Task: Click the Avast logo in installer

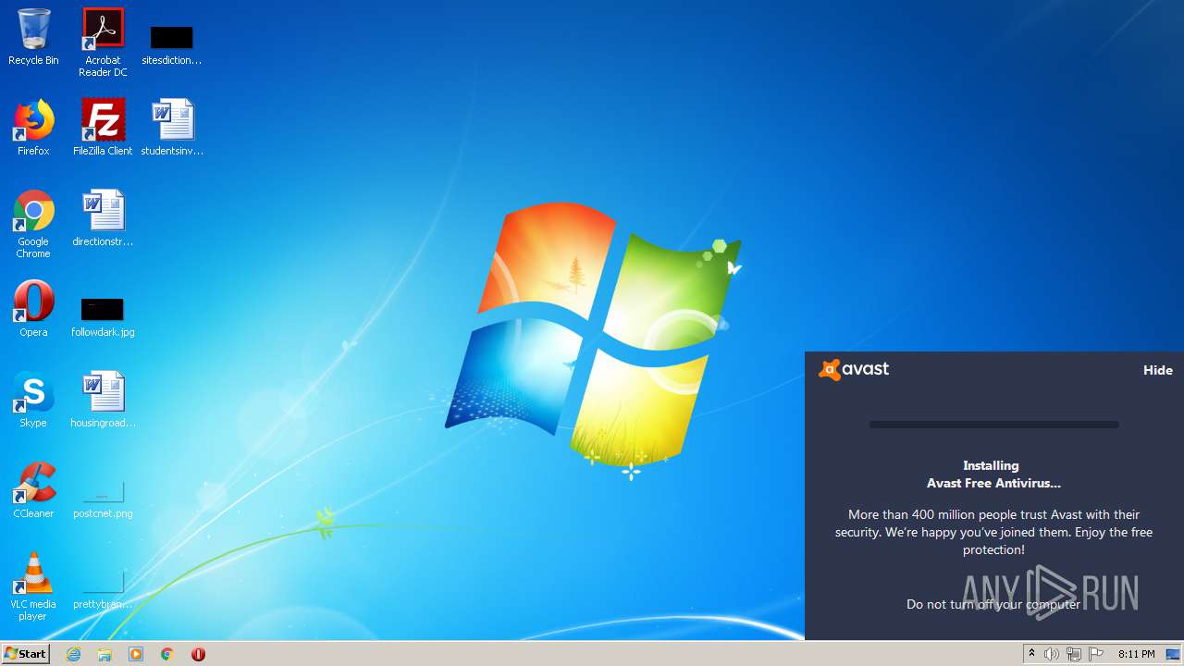Action: point(854,369)
